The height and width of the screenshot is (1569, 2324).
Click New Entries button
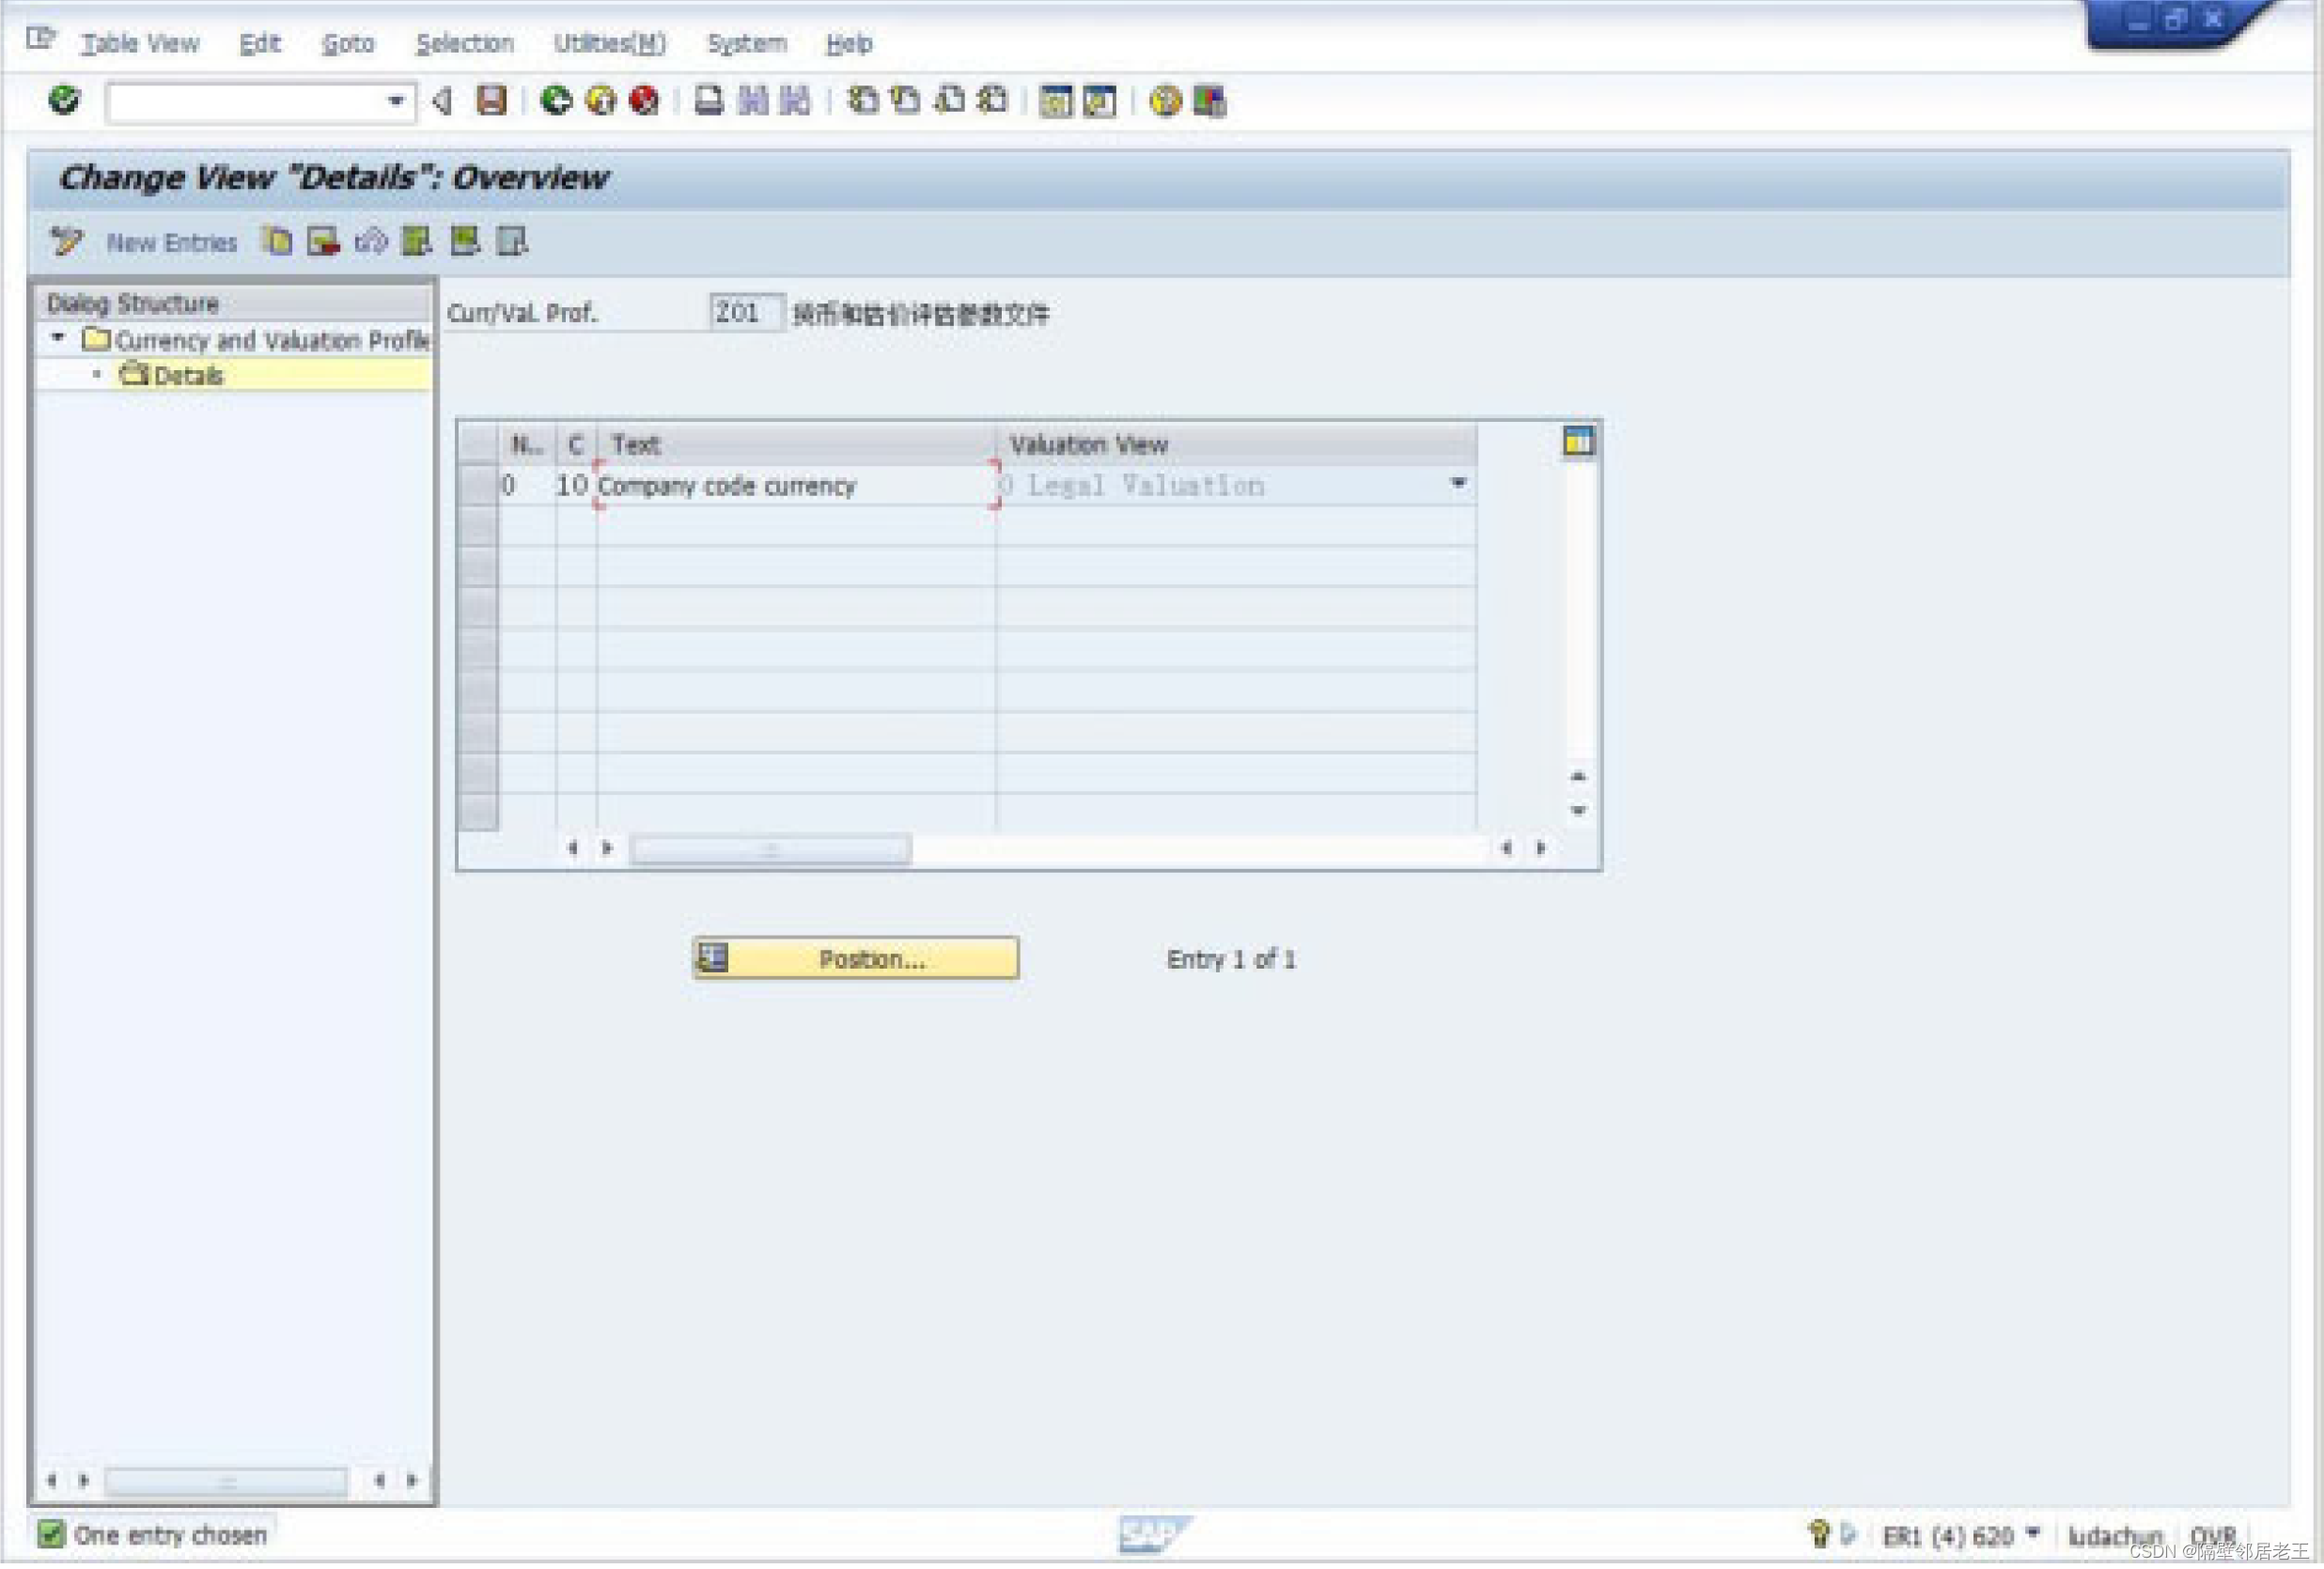(172, 242)
